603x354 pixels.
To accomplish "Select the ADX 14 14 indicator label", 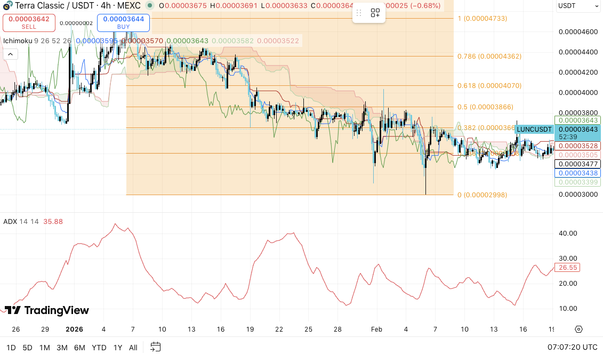I will (x=21, y=222).
